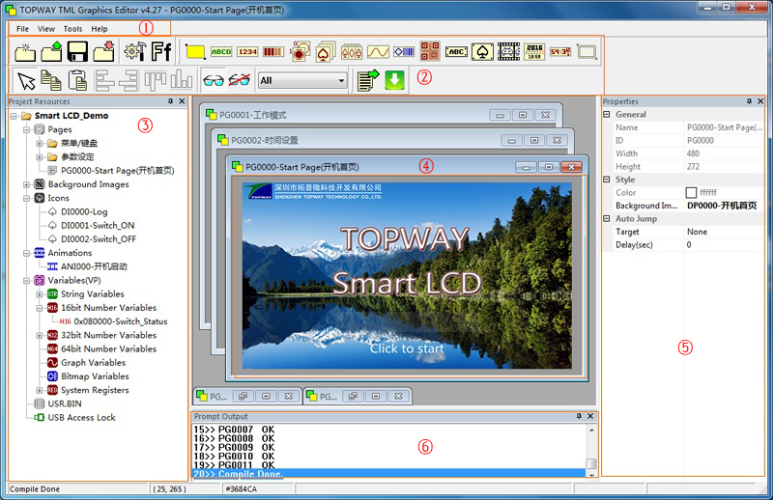Select 0x080000-Switch_Status variable
The height and width of the screenshot is (500, 773).
121,321
